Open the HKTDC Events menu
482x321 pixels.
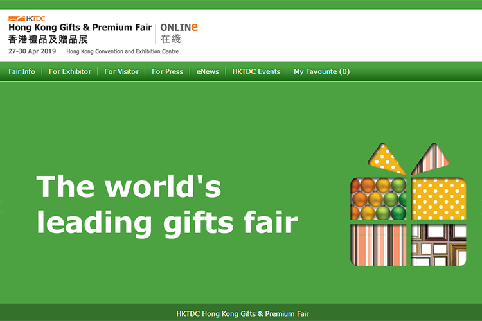256,71
